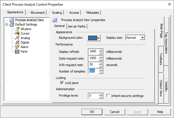Image resolution: width=174 pixels, height=118 pixels.
Task: Click the Alarm pen icon
Action: (17, 47)
